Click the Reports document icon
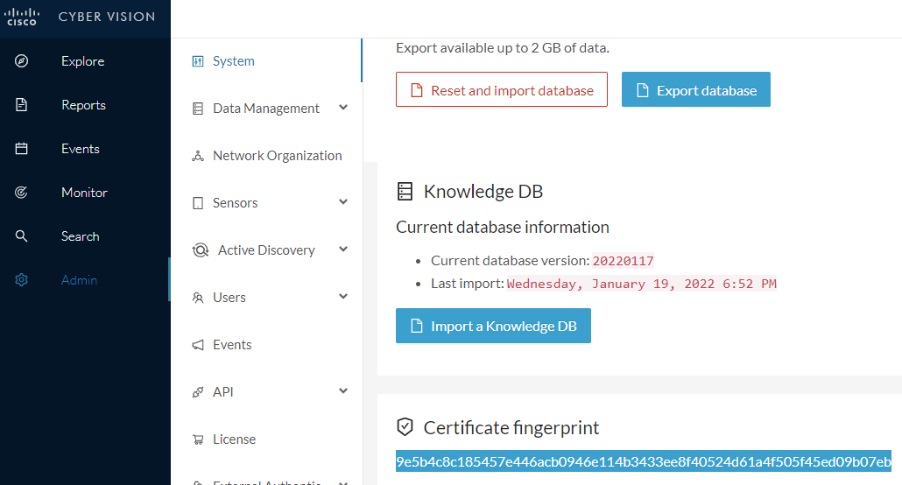The image size is (902, 485). coord(21,105)
